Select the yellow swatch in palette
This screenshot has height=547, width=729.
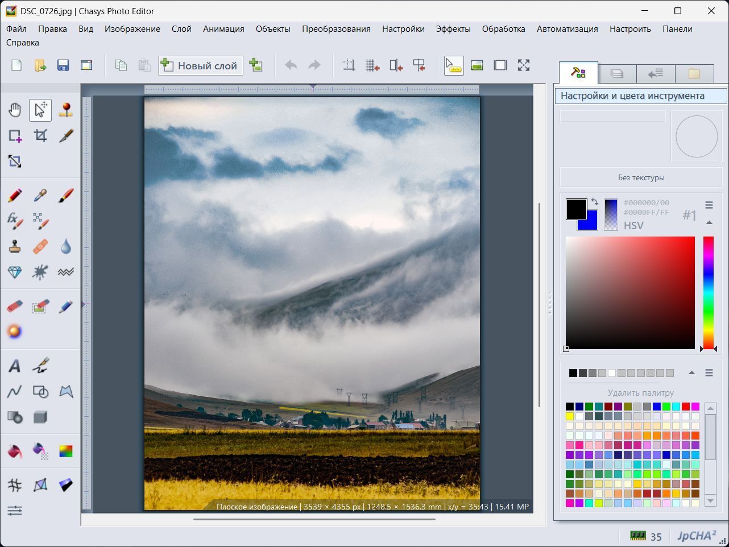pos(570,416)
